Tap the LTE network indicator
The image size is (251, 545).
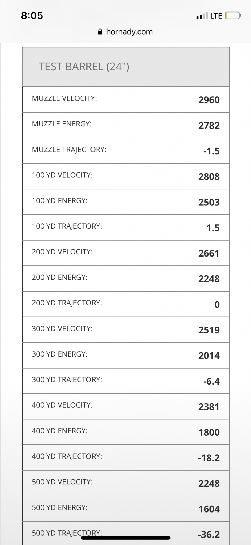point(216,16)
